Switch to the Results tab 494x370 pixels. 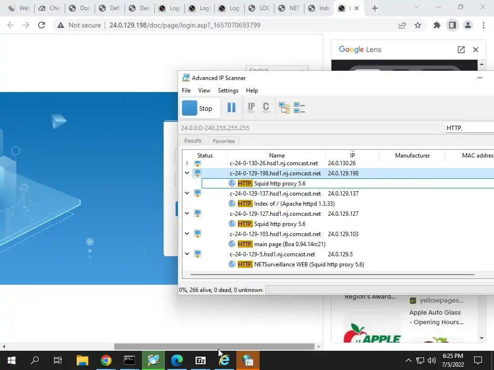(193, 141)
